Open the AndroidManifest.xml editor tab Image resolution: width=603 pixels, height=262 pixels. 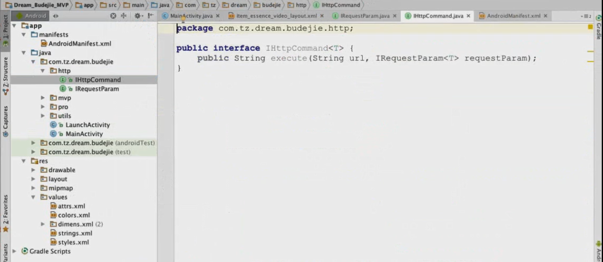pos(513,16)
